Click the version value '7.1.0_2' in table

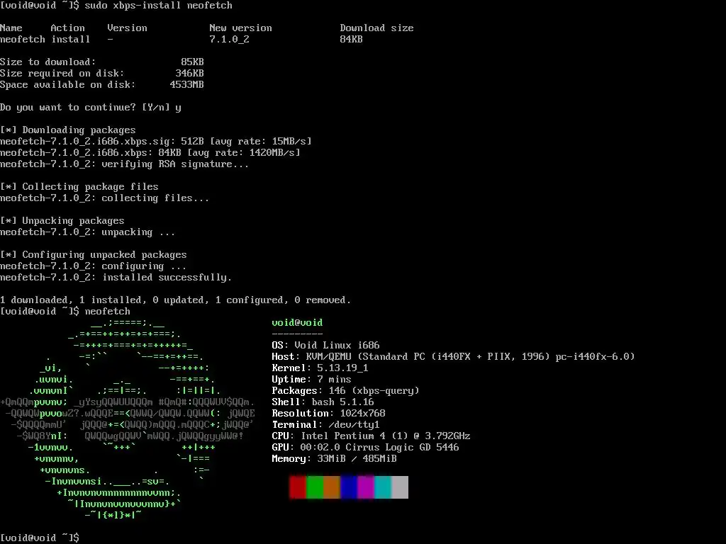(229, 40)
